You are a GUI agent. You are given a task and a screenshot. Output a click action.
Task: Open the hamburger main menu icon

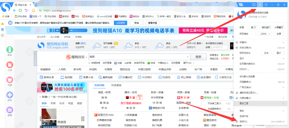[x=260, y=5]
